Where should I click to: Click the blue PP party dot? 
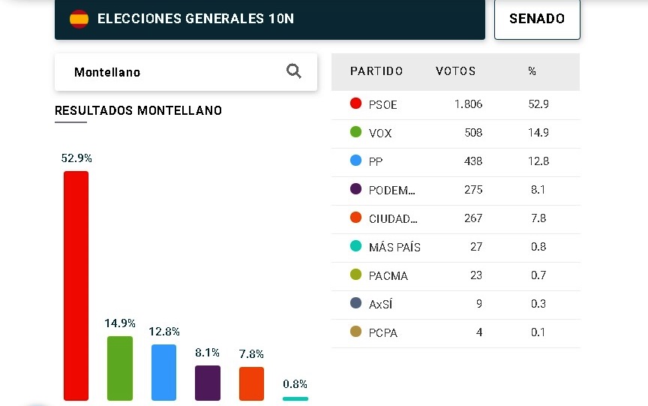point(356,161)
